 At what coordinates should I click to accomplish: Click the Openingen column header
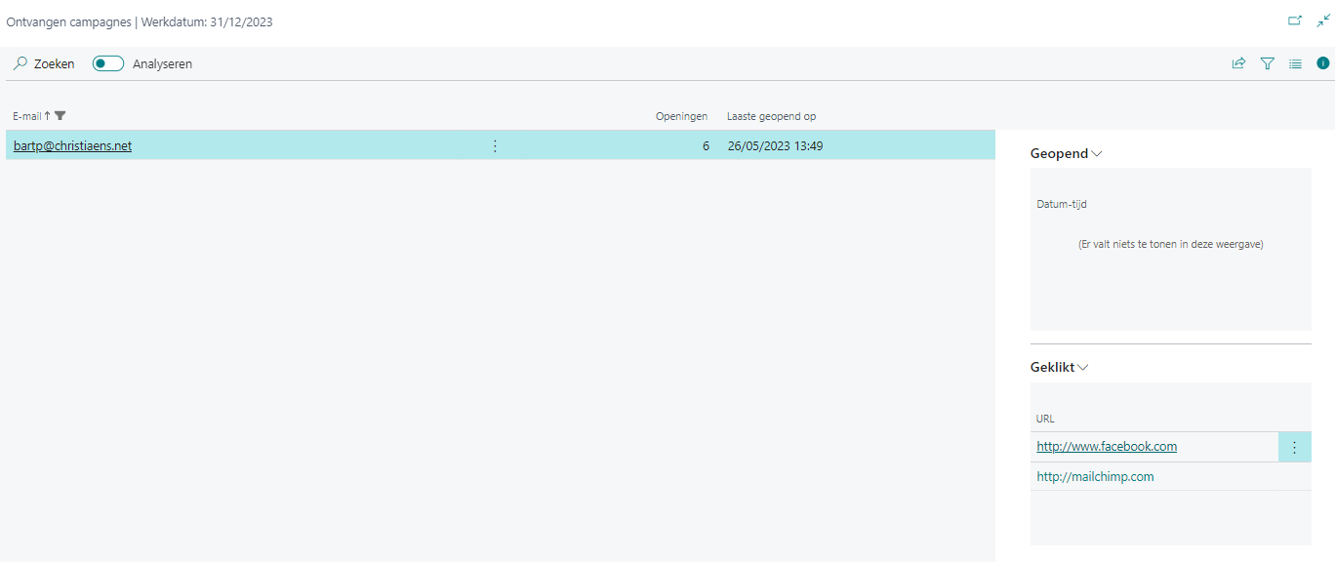681,116
